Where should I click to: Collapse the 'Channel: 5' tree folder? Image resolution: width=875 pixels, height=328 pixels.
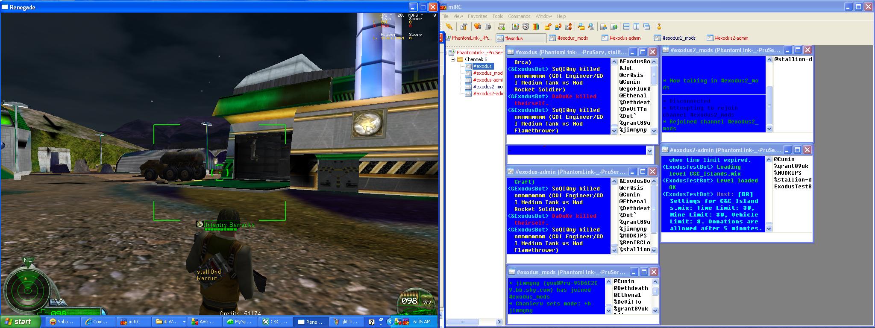[x=453, y=59]
